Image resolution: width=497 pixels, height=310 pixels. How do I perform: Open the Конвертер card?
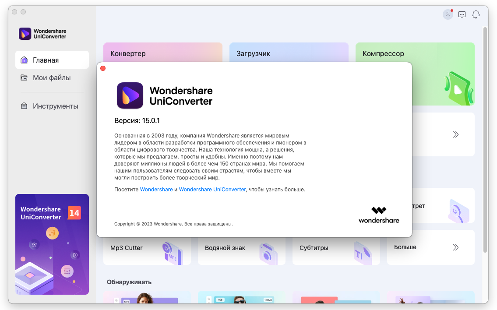163,53
